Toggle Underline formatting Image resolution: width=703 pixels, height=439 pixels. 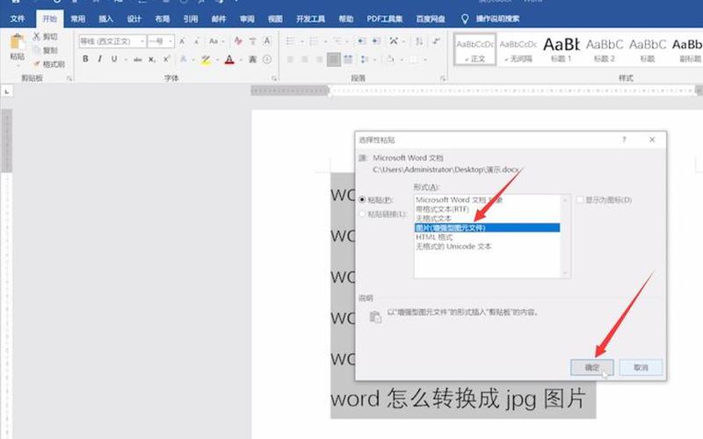(x=114, y=59)
